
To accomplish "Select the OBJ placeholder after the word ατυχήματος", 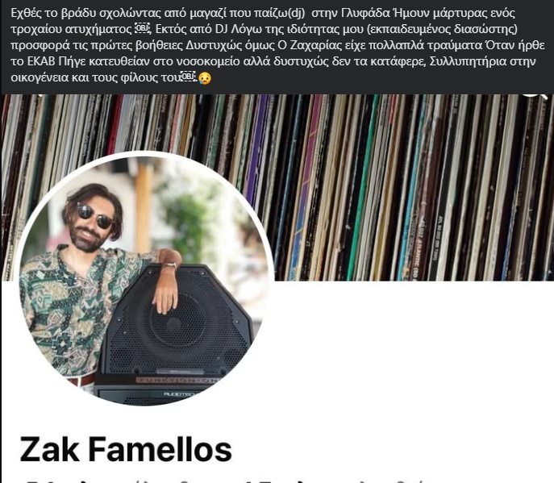I will point(143,28).
